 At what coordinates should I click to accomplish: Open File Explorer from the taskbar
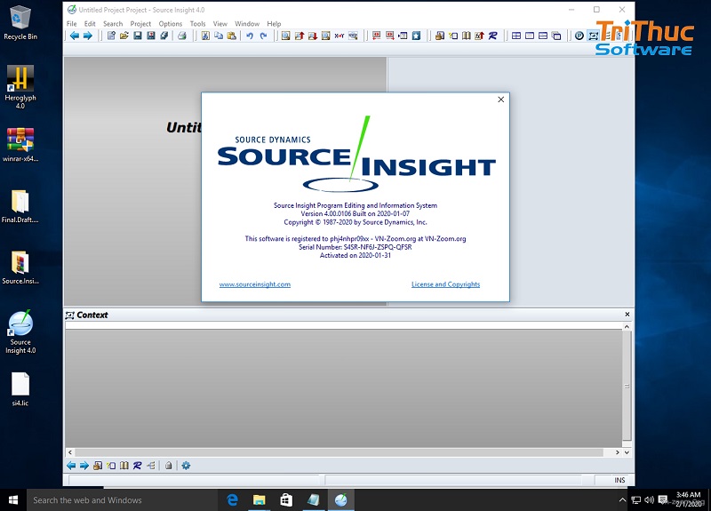[259, 500]
